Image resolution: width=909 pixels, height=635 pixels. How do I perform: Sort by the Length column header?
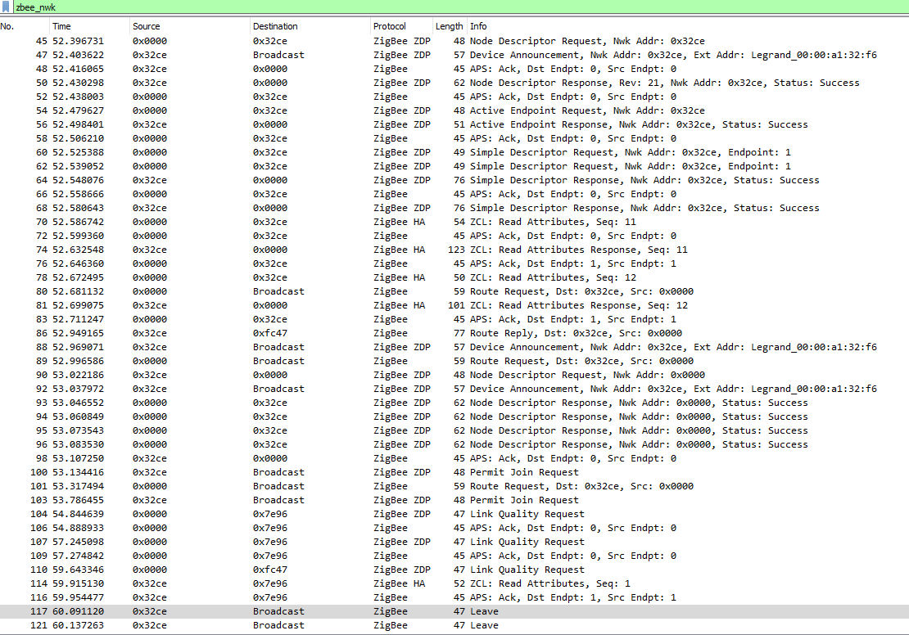pyautogui.click(x=450, y=26)
